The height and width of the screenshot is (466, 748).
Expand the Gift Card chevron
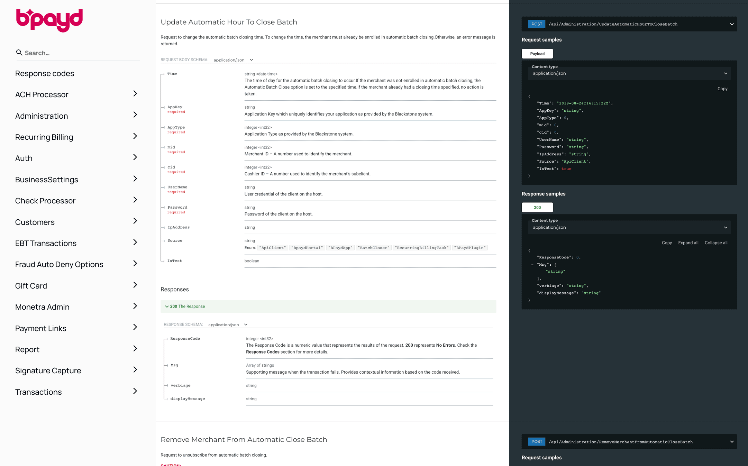coord(135,285)
